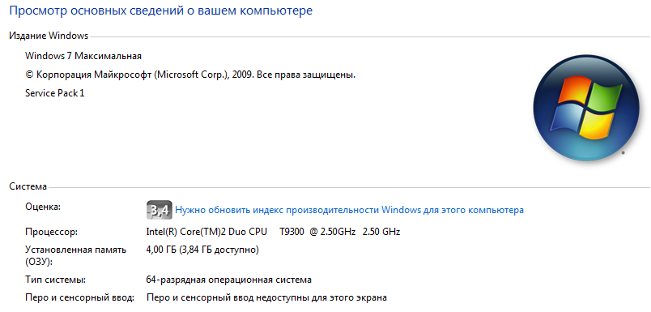
Task: Click the "Установленная память (ОЗУ):" label
Action: 75,255
